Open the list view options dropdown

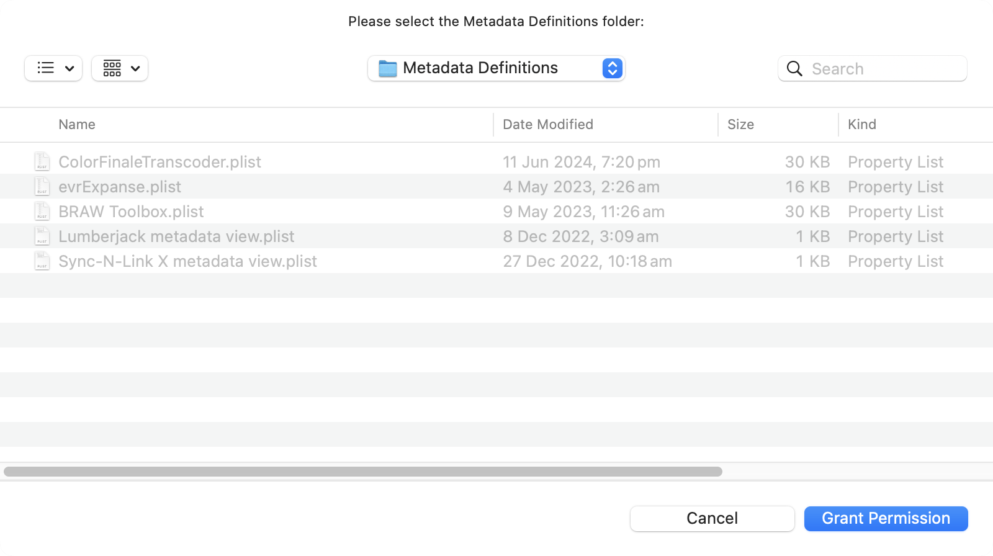(x=53, y=68)
